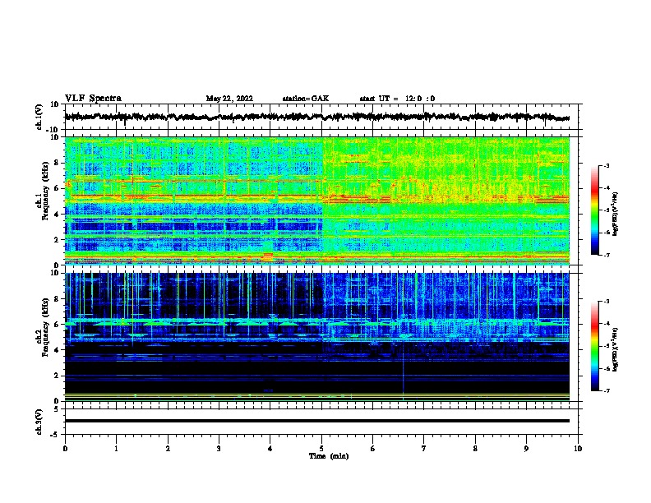Image resolution: width=651 pixels, height=503 pixels.
Task: Click tick label 1 on Time axis
Action: point(116,449)
